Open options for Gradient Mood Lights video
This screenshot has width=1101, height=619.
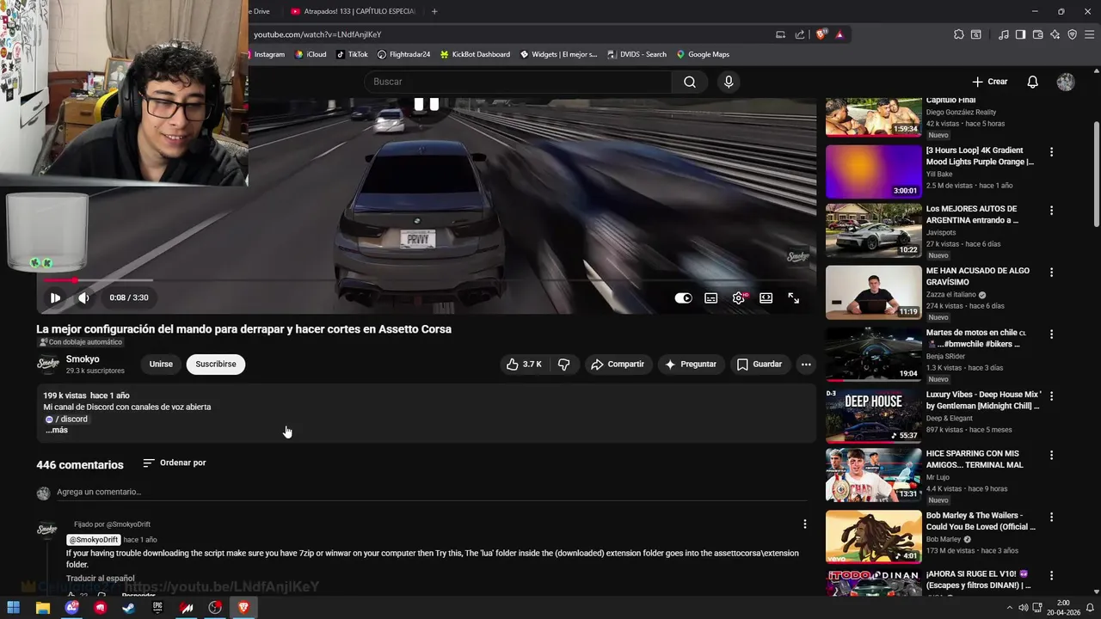pyautogui.click(x=1051, y=152)
